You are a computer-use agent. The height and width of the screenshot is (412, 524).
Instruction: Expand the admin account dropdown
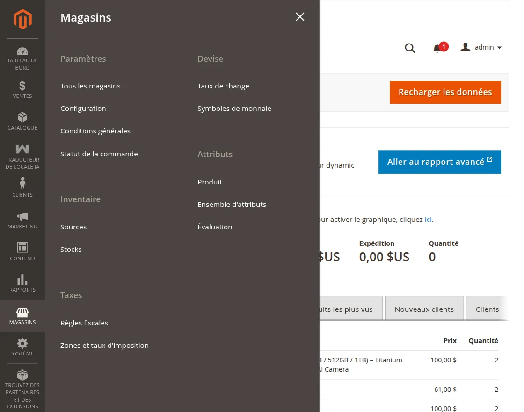click(481, 47)
